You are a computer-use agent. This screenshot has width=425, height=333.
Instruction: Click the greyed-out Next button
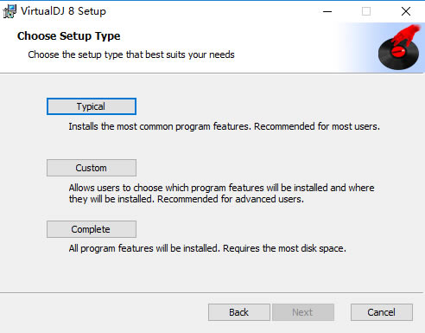pos(303,312)
